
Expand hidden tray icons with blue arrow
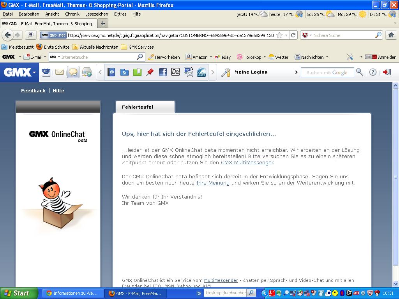coord(264,293)
